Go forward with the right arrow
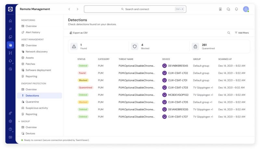This screenshot has height=150, width=260. [x=77, y=9]
